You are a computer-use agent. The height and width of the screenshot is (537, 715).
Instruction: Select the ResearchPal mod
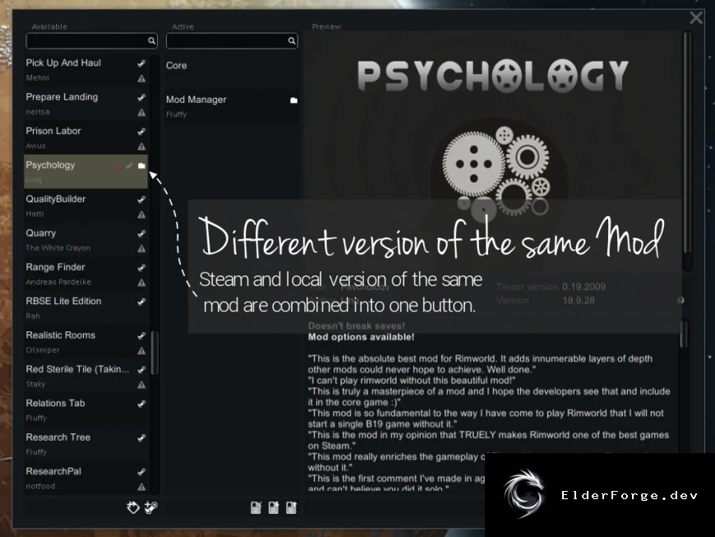tap(85, 478)
